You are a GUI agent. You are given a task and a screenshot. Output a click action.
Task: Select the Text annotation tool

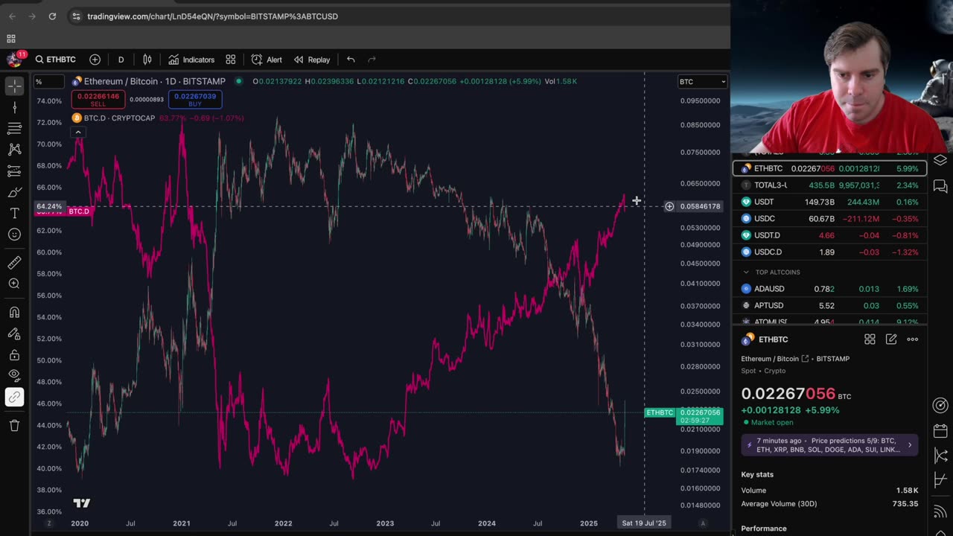(14, 214)
